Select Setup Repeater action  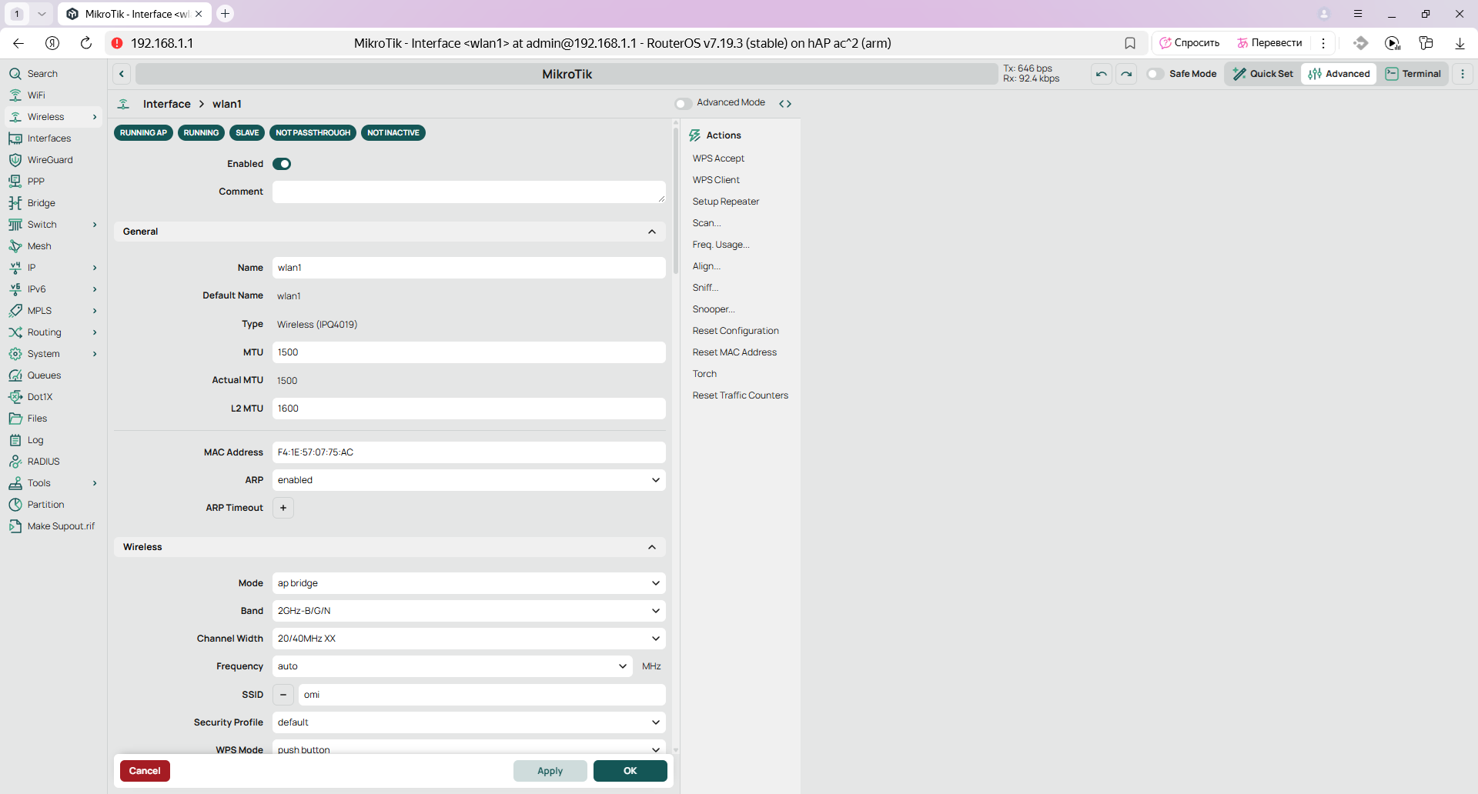(x=726, y=202)
